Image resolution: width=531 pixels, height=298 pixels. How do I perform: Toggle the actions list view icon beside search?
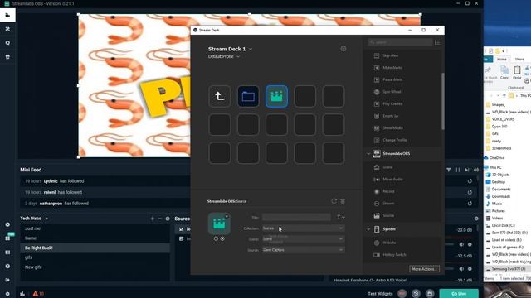tap(437, 42)
